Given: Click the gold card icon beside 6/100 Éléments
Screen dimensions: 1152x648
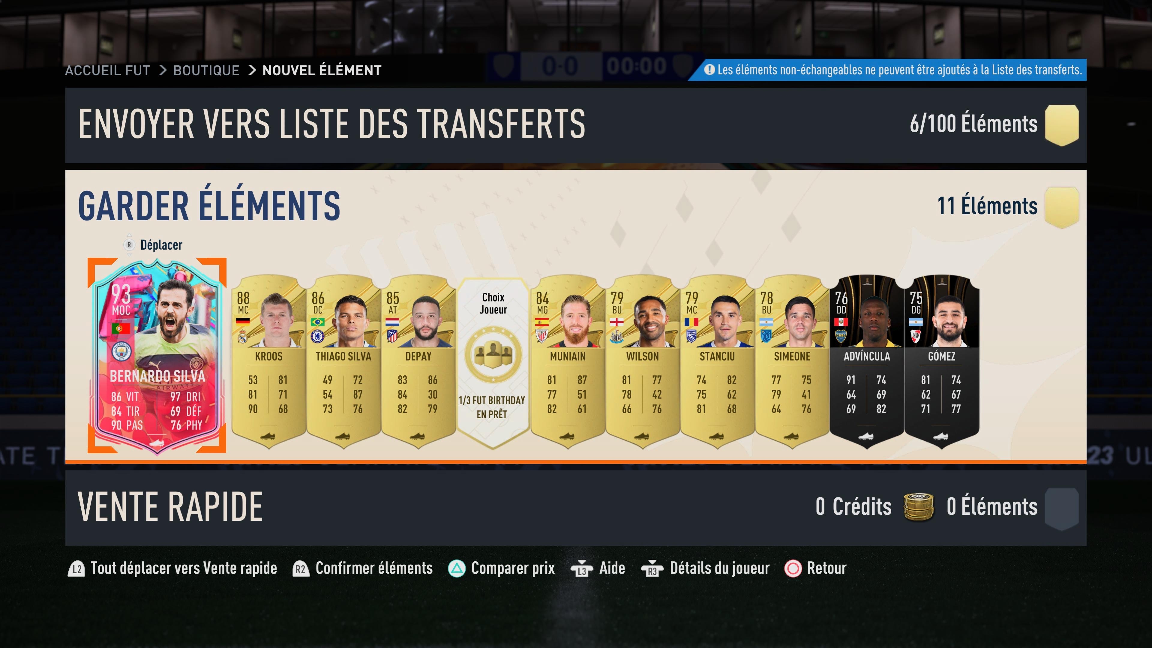Looking at the screenshot, I should (x=1062, y=125).
